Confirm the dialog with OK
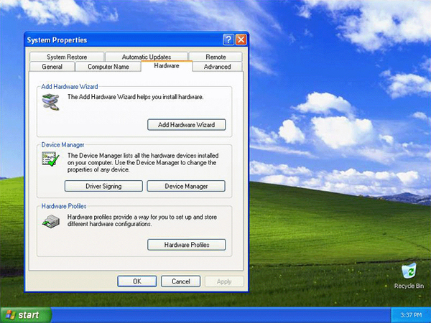 coord(136,281)
